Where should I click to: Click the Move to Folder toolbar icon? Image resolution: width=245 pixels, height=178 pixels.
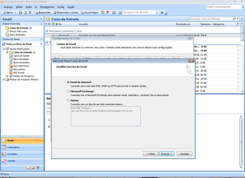(x=25, y=13)
